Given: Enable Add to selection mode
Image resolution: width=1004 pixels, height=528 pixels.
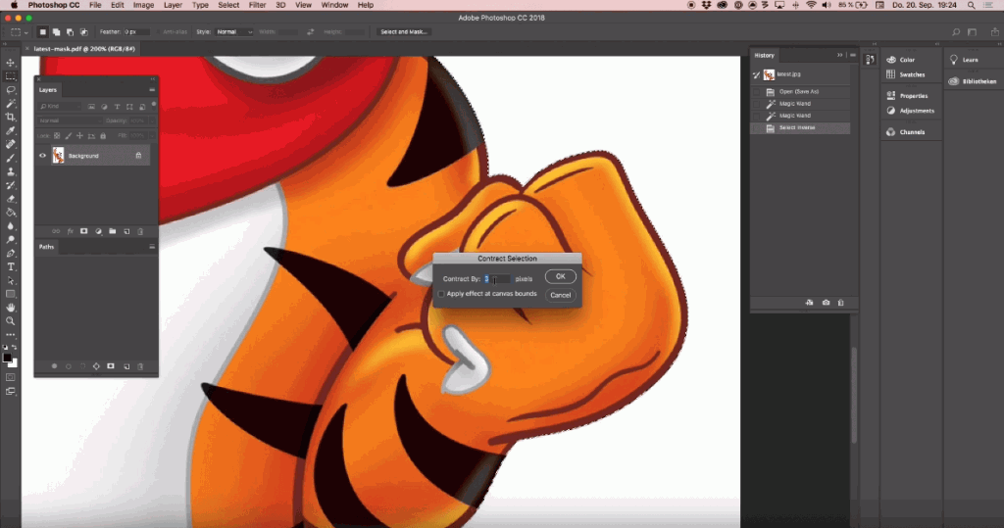Looking at the screenshot, I should pyautogui.click(x=56, y=32).
